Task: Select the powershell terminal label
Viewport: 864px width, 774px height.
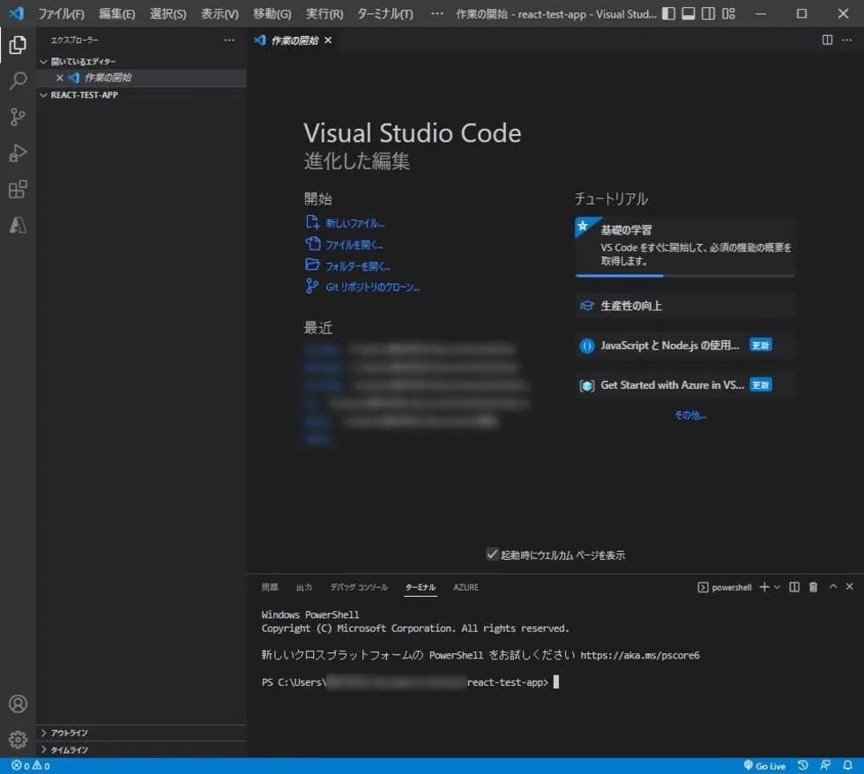Action: (x=725, y=587)
